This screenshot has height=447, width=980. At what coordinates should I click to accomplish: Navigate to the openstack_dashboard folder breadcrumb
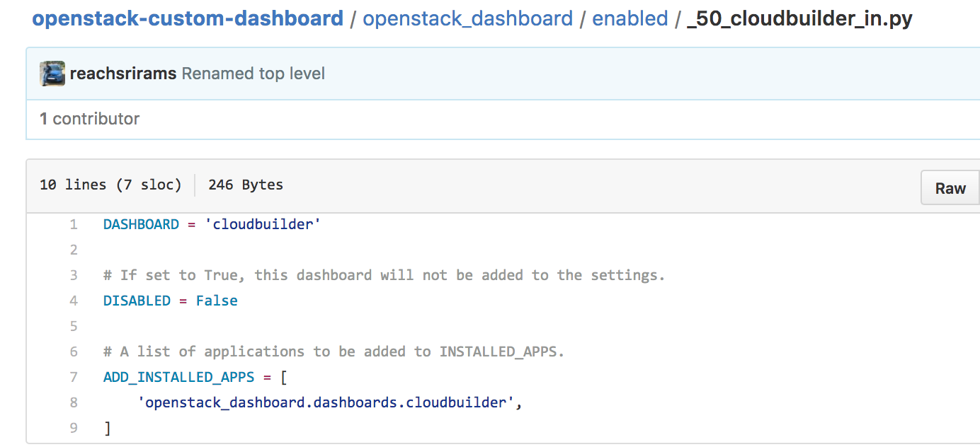(467, 18)
